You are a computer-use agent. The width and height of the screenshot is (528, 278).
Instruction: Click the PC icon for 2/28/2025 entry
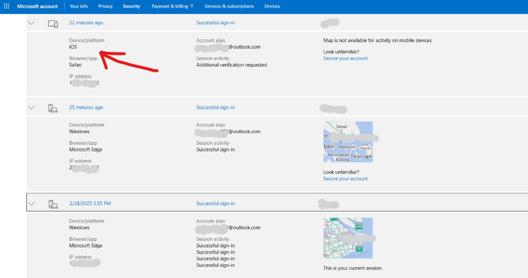click(x=53, y=204)
